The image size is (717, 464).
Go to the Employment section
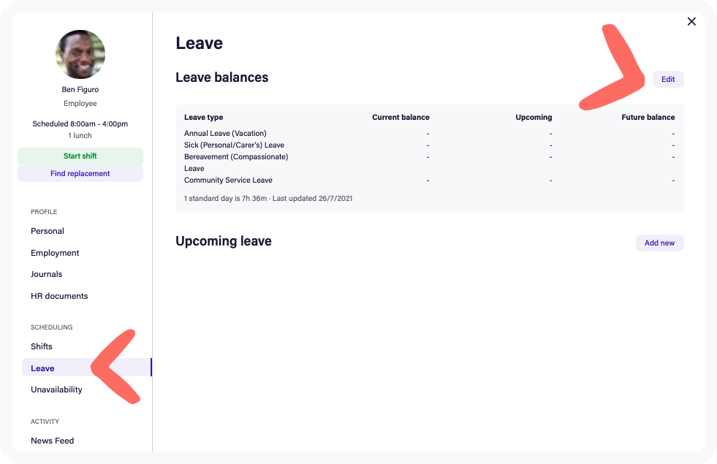point(55,253)
